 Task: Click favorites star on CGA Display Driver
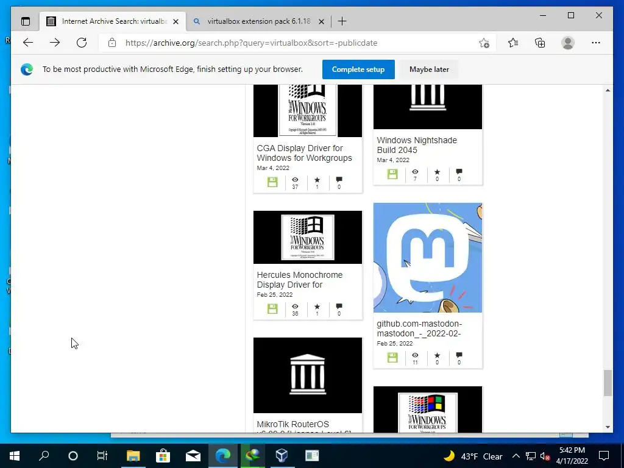[x=317, y=180]
